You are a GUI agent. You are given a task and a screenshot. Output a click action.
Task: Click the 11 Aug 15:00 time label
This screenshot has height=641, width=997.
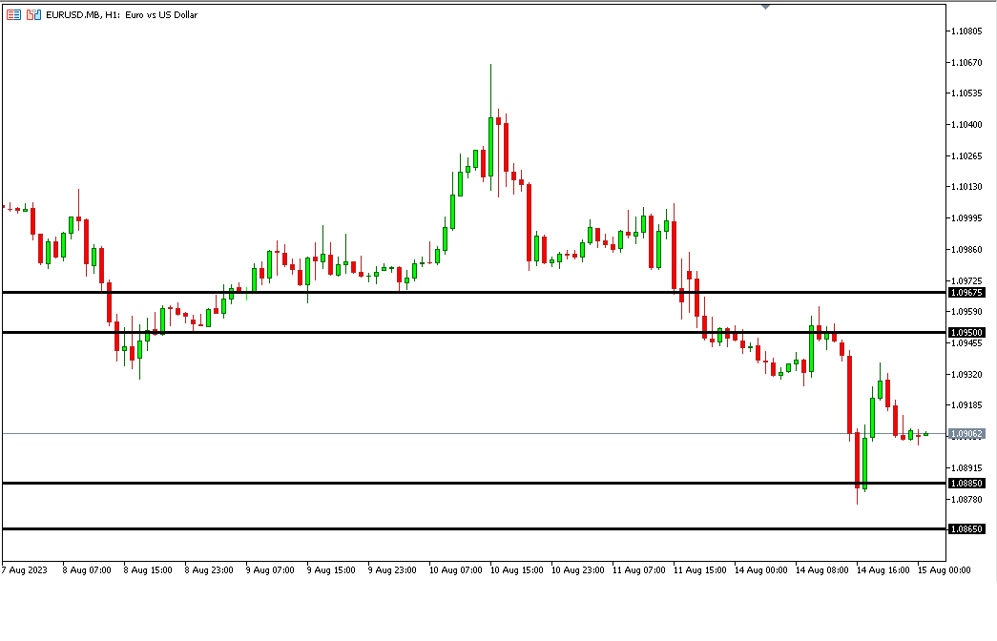click(x=700, y=570)
